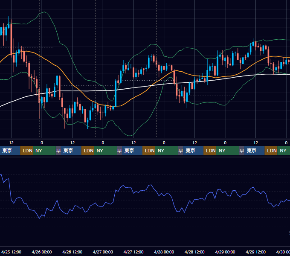
Task: Select the LDN session block on 4/29
Action: pos(271,151)
